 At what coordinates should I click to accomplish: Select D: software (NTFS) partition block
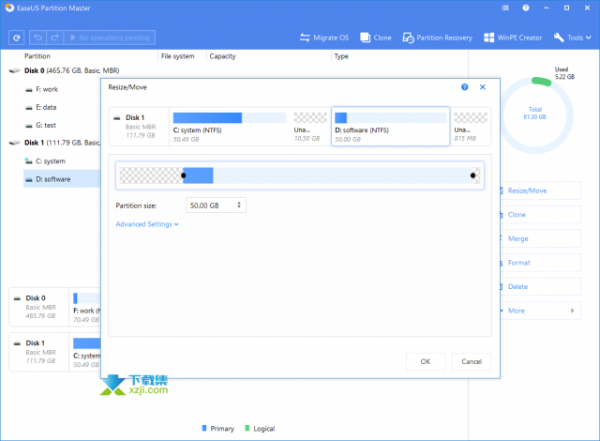click(390, 127)
